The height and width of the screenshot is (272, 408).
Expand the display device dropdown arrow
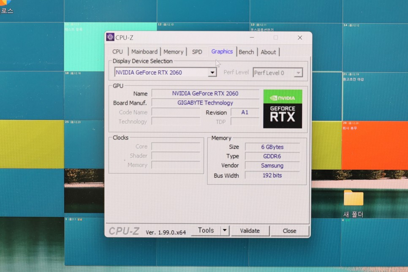212,72
